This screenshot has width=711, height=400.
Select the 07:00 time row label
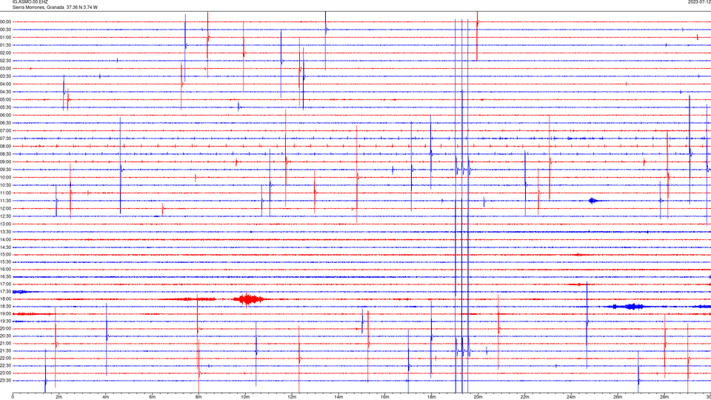[x=5, y=130]
